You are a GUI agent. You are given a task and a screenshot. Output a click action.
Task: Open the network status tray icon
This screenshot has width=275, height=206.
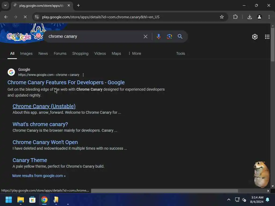pyautogui.click(x=237, y=200)
